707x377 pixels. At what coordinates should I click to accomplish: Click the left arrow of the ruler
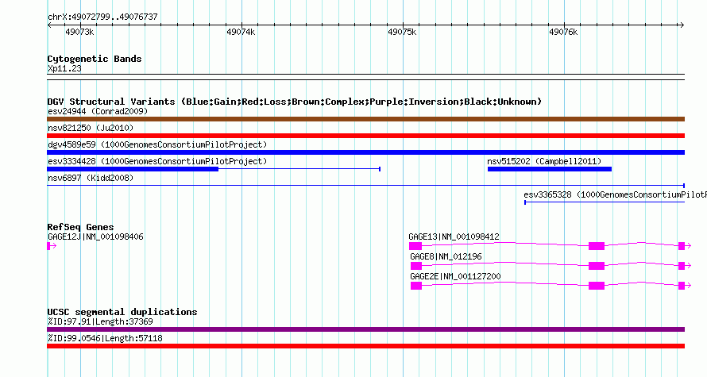pos(49,25)
